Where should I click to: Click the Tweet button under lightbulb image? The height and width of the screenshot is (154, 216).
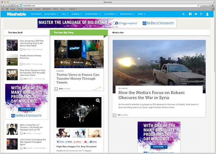point(68,142)
